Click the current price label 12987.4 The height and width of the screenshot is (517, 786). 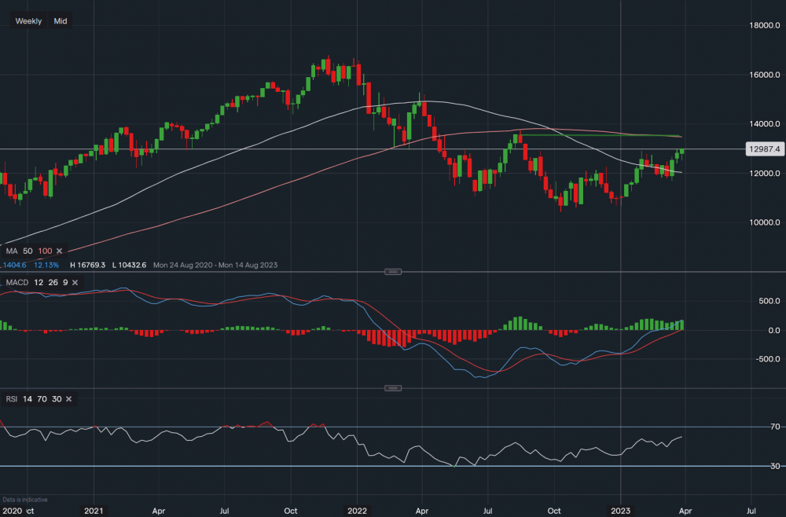click(764, 148)
